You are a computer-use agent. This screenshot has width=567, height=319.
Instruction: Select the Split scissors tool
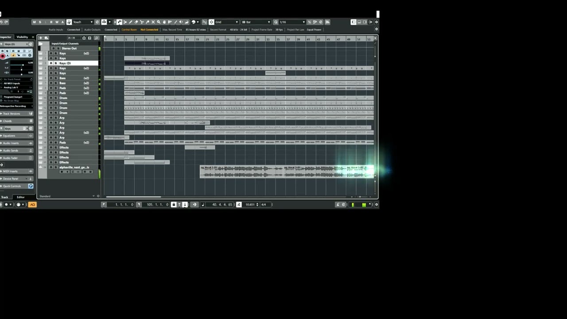point(142,22)
